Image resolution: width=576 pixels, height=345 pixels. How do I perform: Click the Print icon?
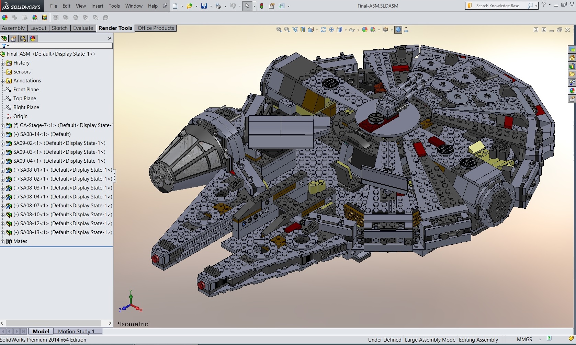click(218, 6)
